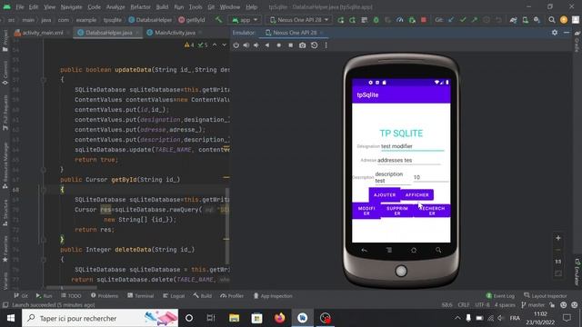Open the Event Log panel
Image resolution: width=582 pixels, height=327 pixels.
pyautogui.click(x=500, y=296)
